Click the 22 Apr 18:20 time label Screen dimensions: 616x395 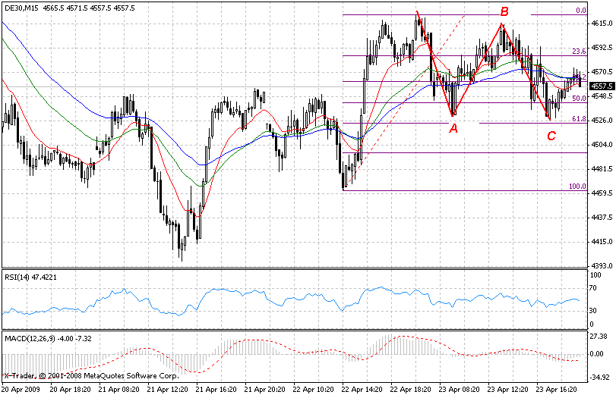point(411,390)
